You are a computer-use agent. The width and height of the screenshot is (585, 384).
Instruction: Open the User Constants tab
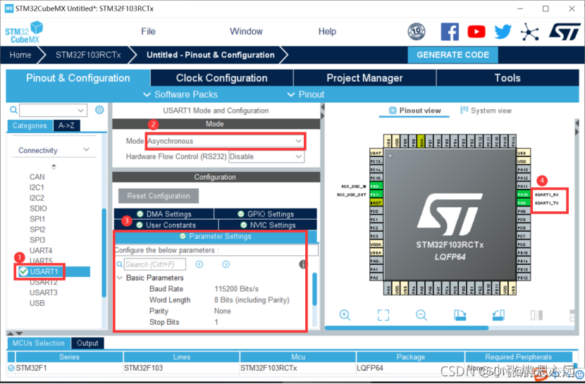pos(166,225)
